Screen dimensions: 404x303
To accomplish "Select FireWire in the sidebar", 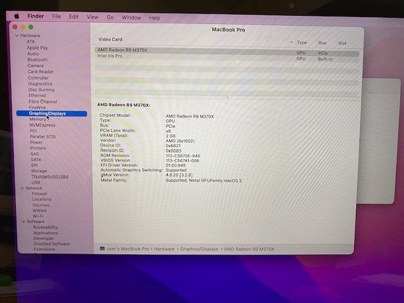I will [x=37, y=107].
